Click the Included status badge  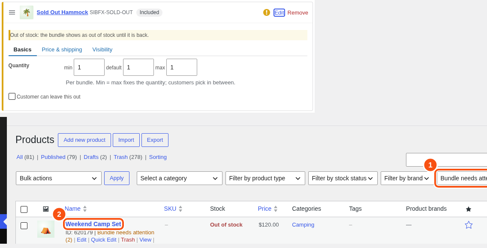pos(149,12)
